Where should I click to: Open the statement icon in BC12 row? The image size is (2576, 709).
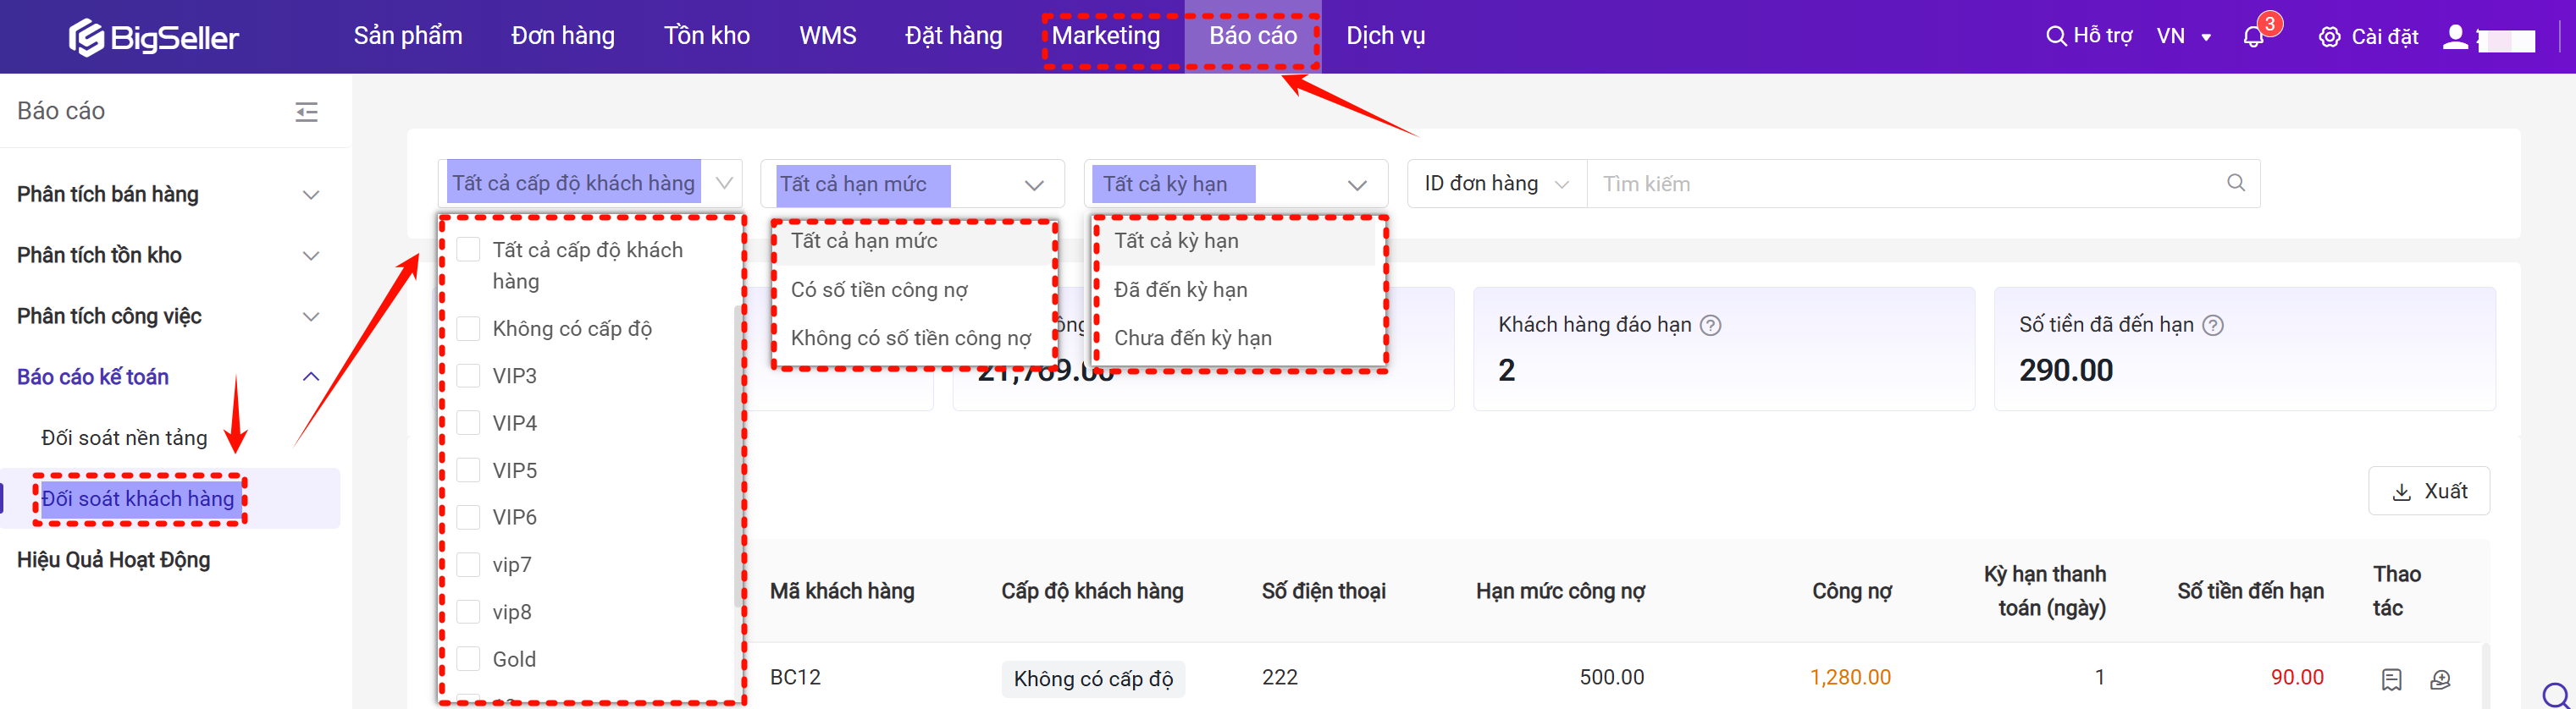click(2391, 679)
